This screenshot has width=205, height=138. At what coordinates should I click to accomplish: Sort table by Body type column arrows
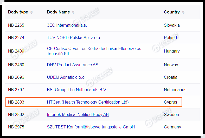(31, 12)
